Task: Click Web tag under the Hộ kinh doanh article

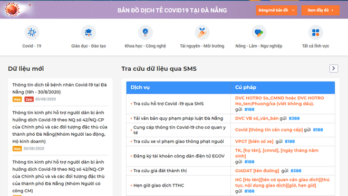Action: (x=17, y=149)
